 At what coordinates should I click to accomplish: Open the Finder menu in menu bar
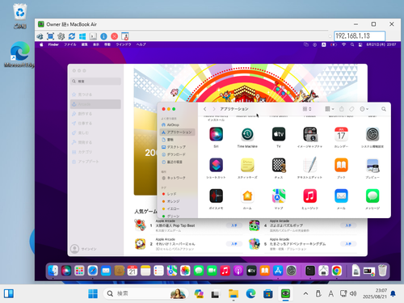[53, 44]
